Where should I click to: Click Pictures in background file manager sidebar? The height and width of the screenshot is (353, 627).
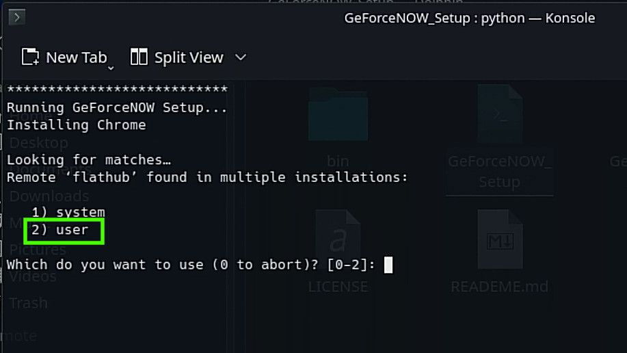(x=38, y=250)
